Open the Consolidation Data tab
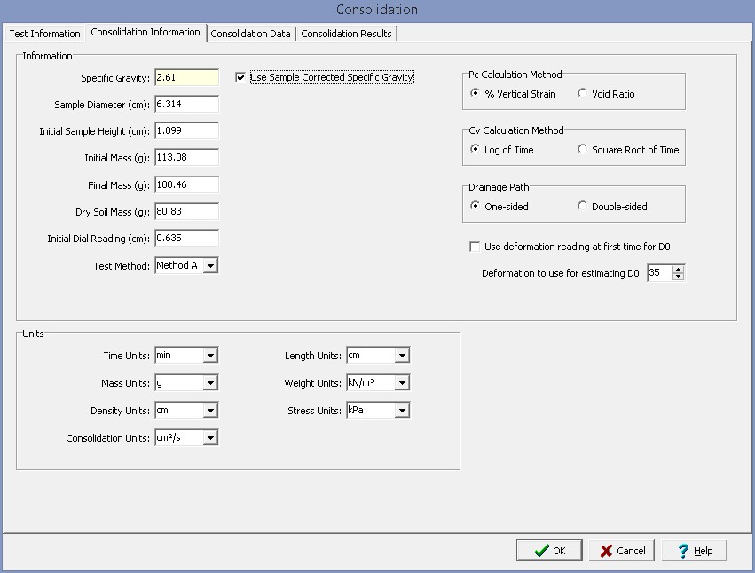This screenshot has width=755, height=573. [x=250, y=34]
